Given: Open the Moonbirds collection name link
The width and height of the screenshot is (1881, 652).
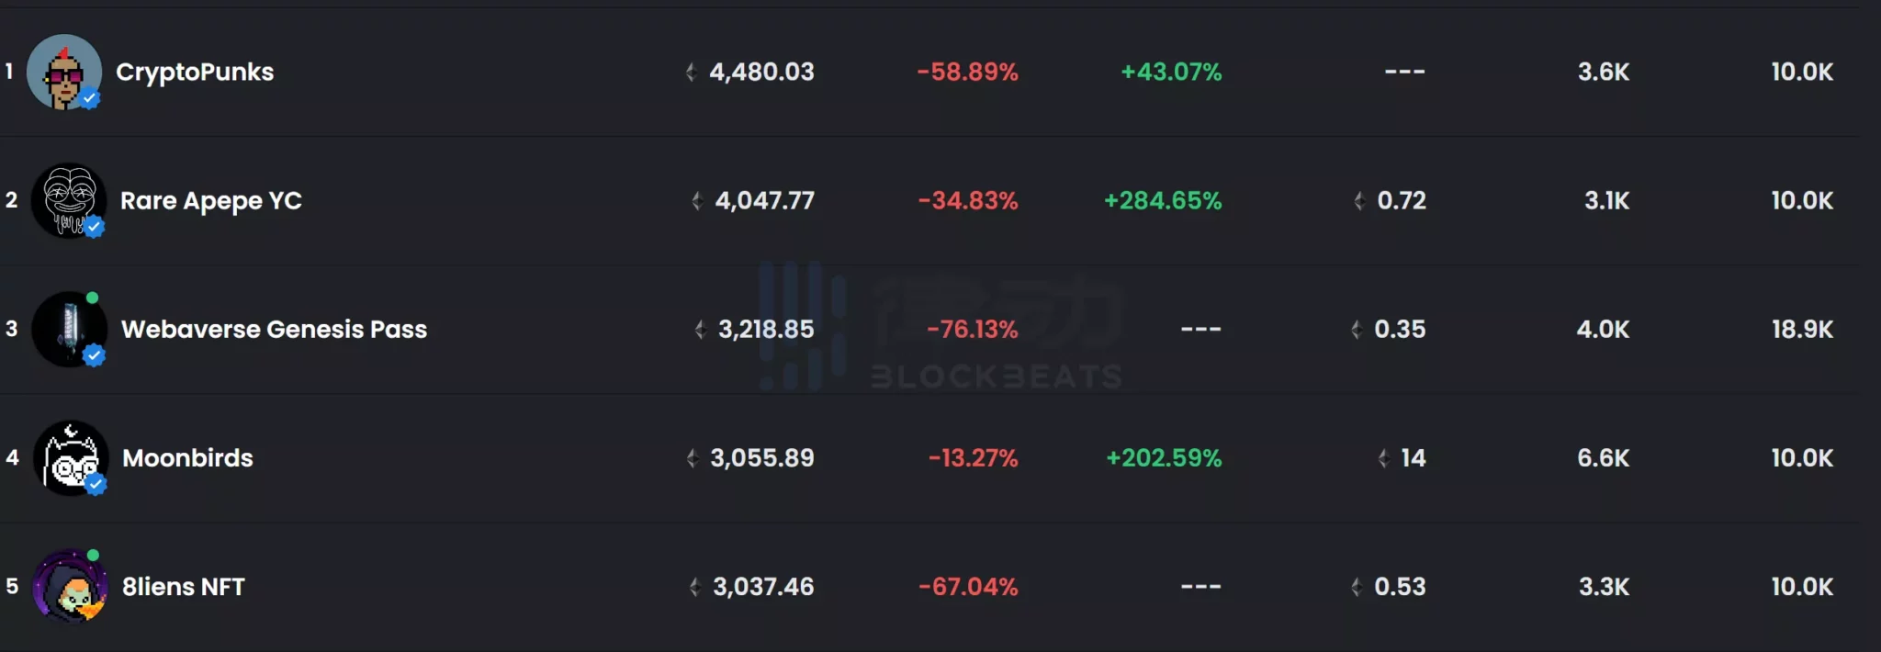Looking at the screenshot, I should point(187,457).
